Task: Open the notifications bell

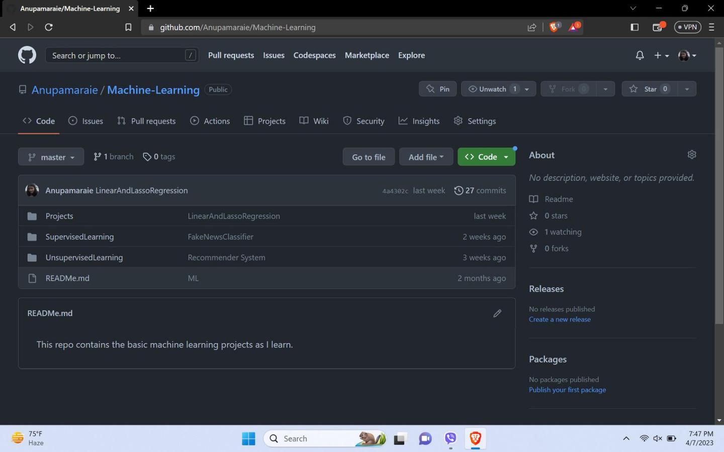Action: [x=640, y=55]
